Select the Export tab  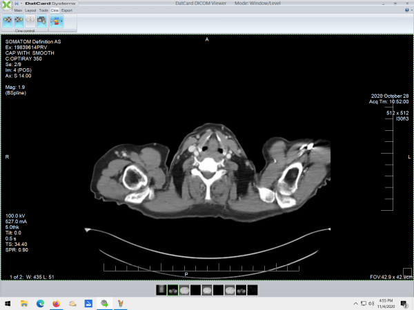point(67,11)
